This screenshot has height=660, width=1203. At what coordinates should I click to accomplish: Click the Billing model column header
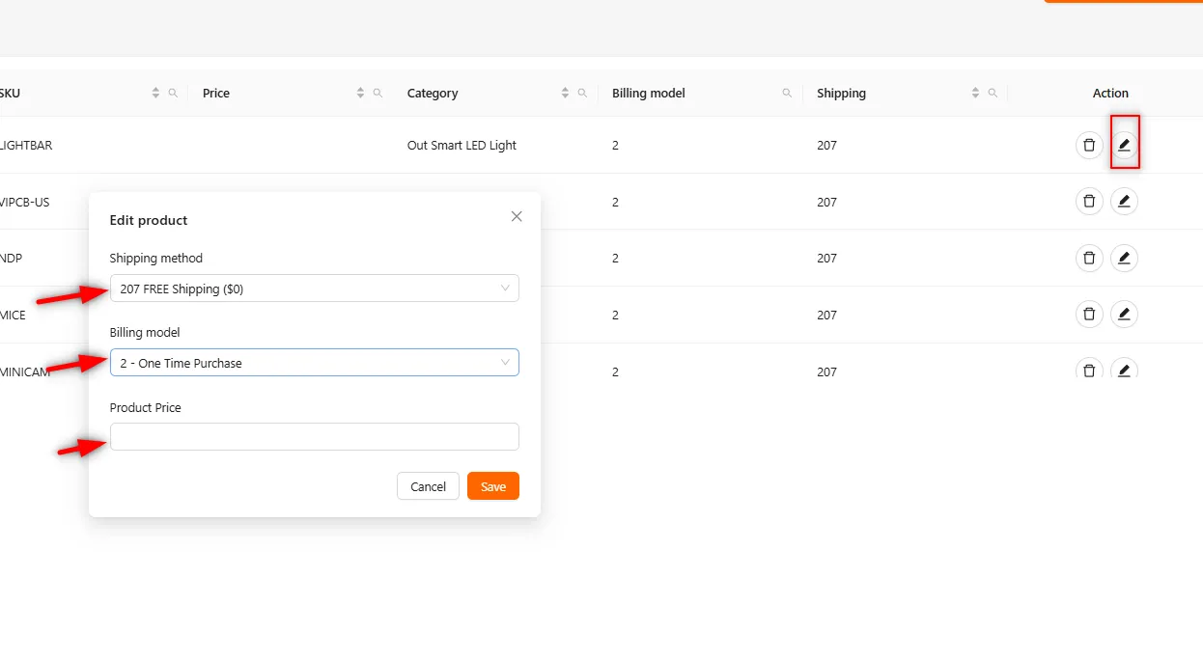point(649,94)
